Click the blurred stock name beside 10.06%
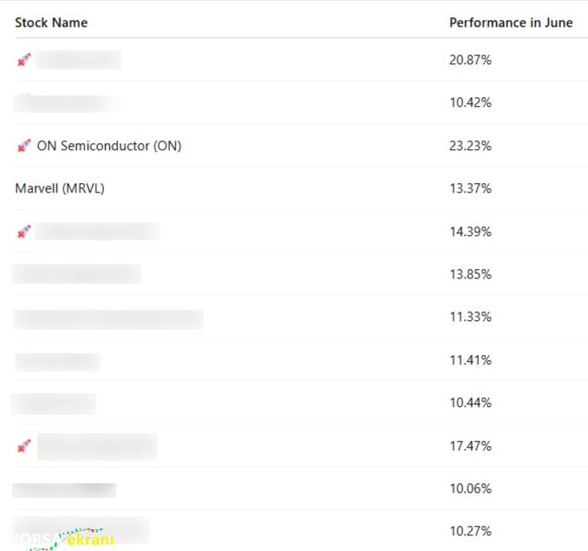This screenshot has height=551, width=588. 64,490
